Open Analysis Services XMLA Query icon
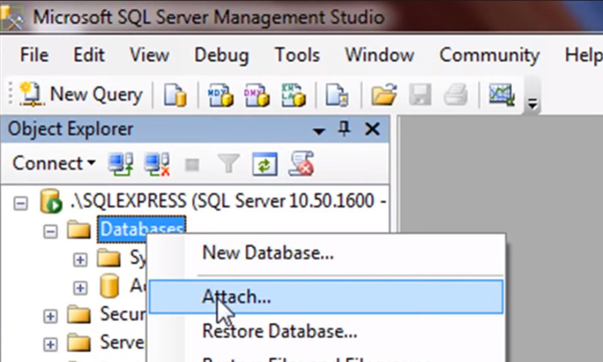This screenshot has height=362, width=603. point(294,95)
